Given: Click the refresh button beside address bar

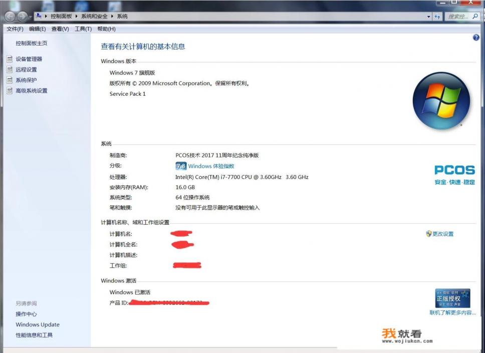Looking at the screenshot, I should click(x=437, y=17).
